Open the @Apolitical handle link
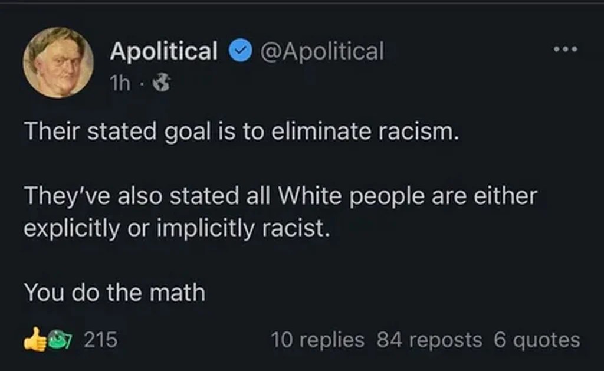 point(322,51)
